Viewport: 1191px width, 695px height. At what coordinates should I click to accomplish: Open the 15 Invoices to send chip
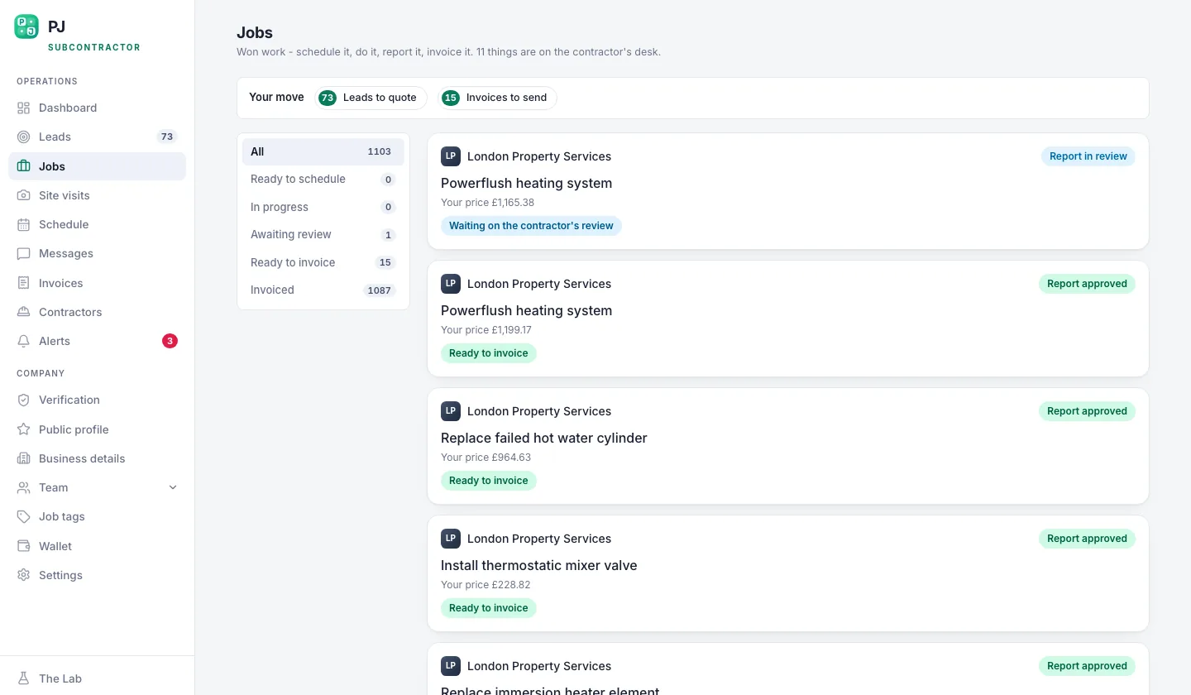(x=497, y=98)
